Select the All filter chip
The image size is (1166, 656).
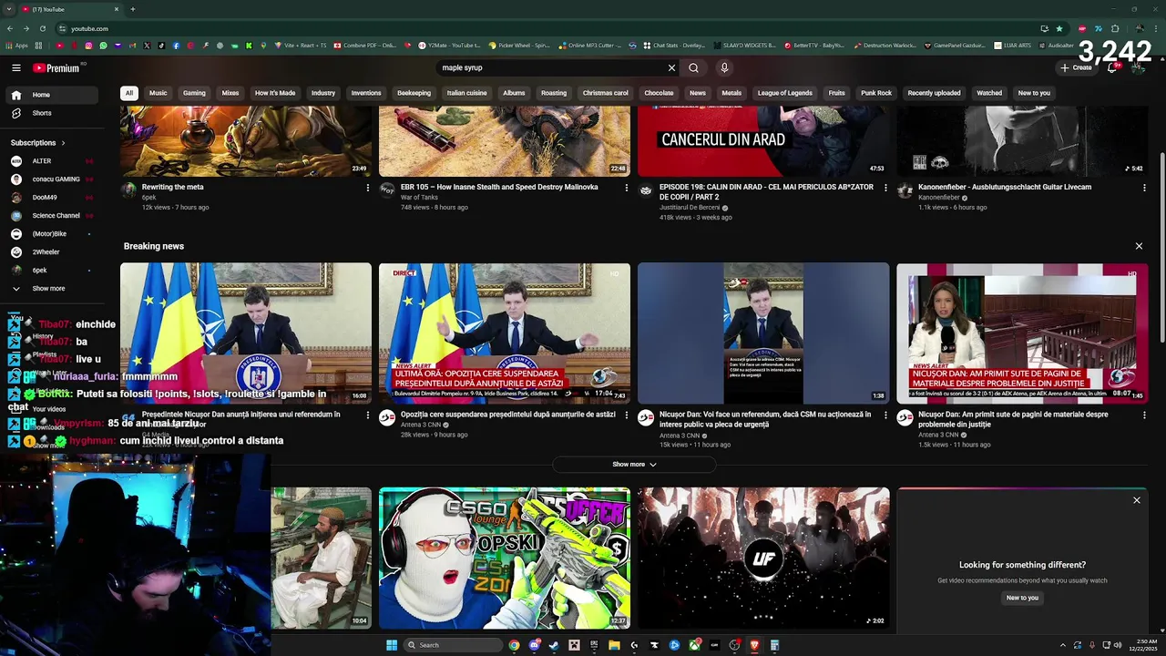pyautogui.click(x=129, y=93)
